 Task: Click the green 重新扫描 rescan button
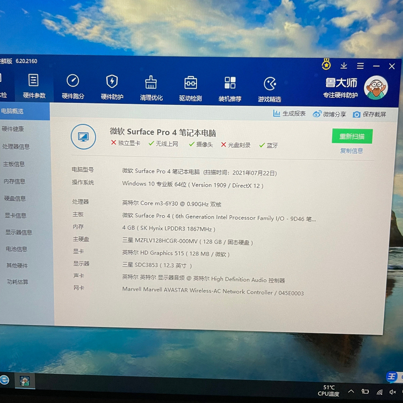click(x=352, y=136)
